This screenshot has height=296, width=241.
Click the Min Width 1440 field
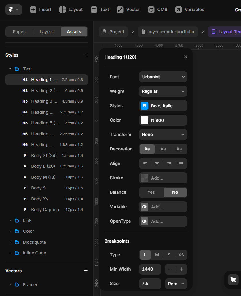pyautogui.click(x=150, y=269)
